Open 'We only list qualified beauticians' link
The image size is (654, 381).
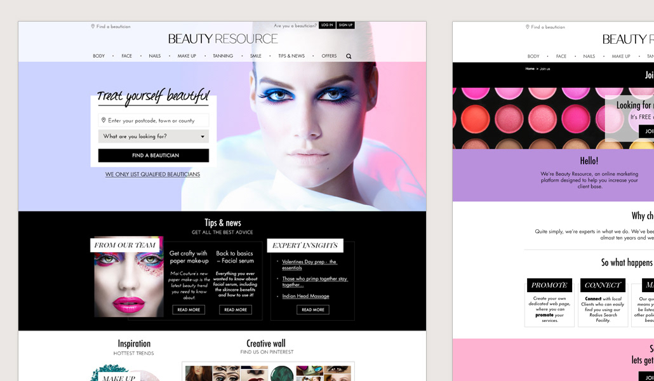coord(152,175)
